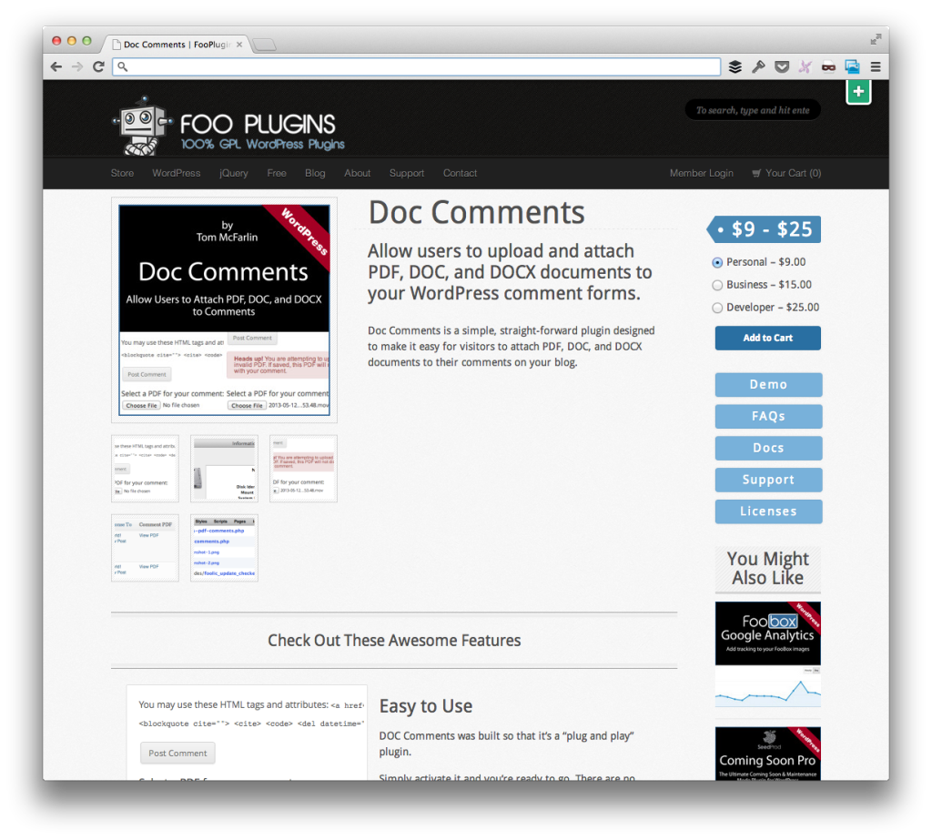Open the FooBox Google Analytics product

pyautogui.click(x=768, y=654)
